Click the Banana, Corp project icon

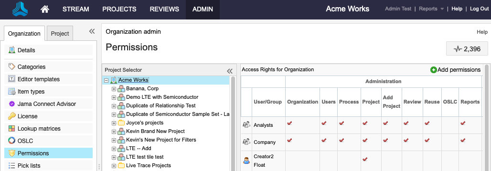coord(121,89)
